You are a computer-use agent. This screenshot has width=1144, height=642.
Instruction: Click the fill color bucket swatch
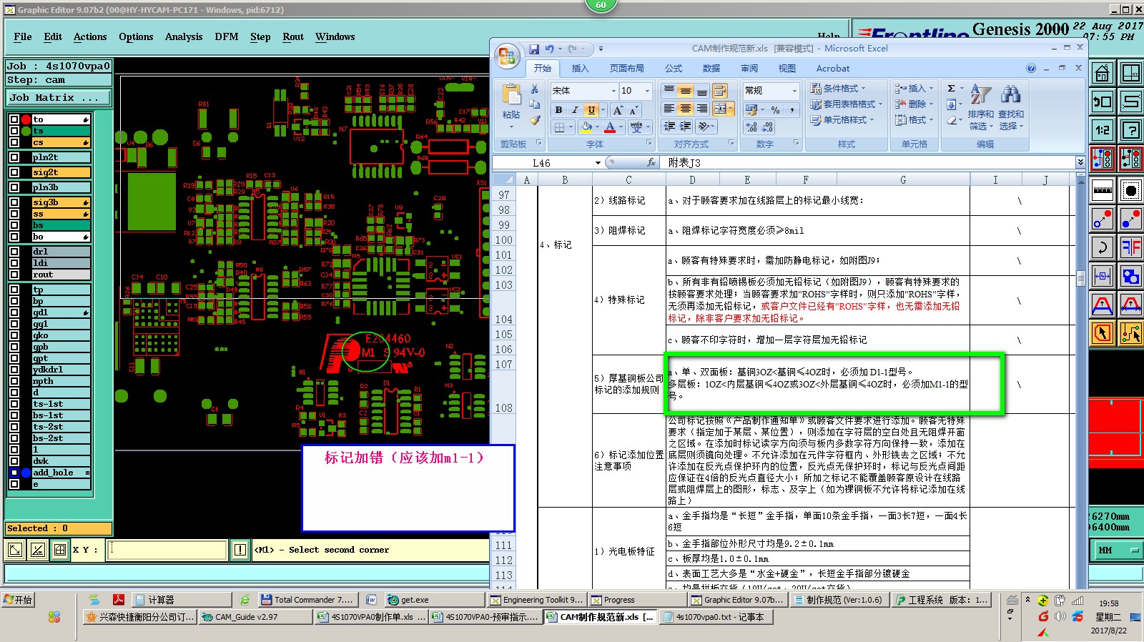click(x=586, y=127)
